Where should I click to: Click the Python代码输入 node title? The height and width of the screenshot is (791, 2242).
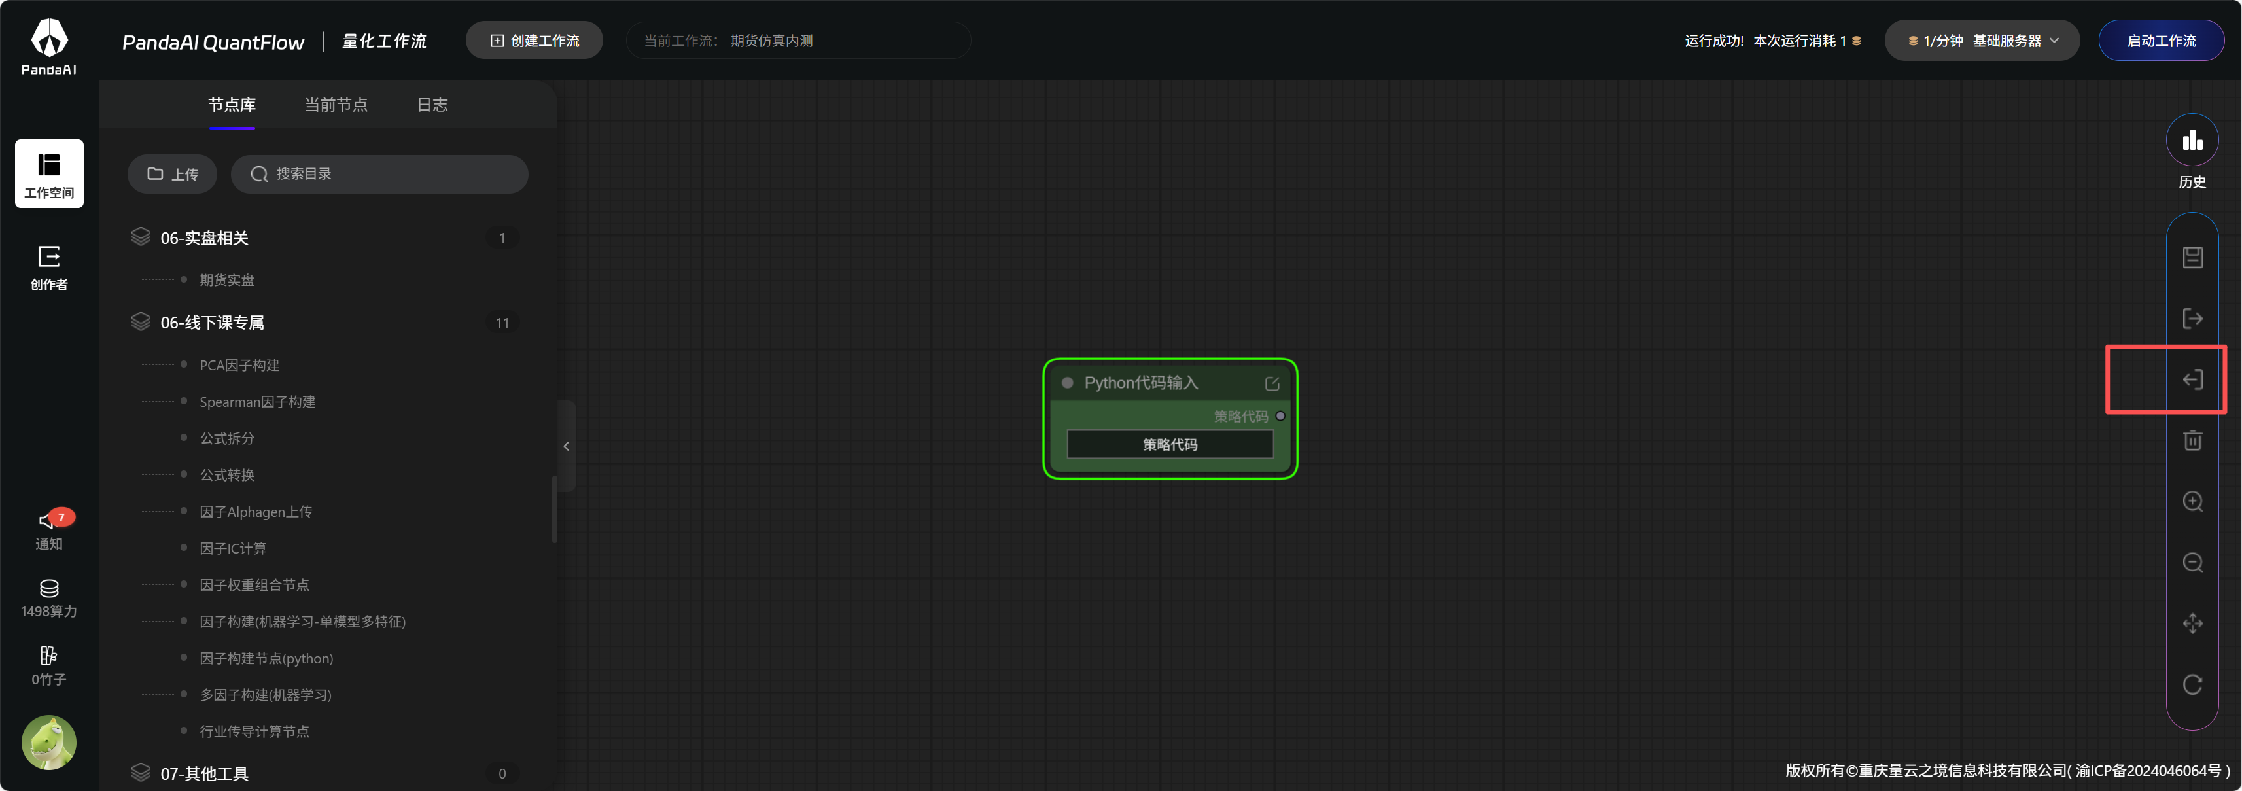[x=1141, y=383]
